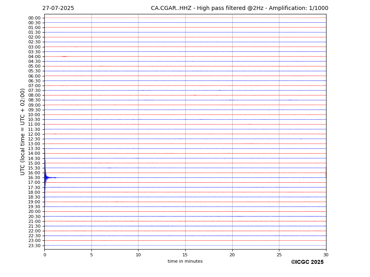
Task: Select the 01:00 row label
Action: [x=34, y=28]
